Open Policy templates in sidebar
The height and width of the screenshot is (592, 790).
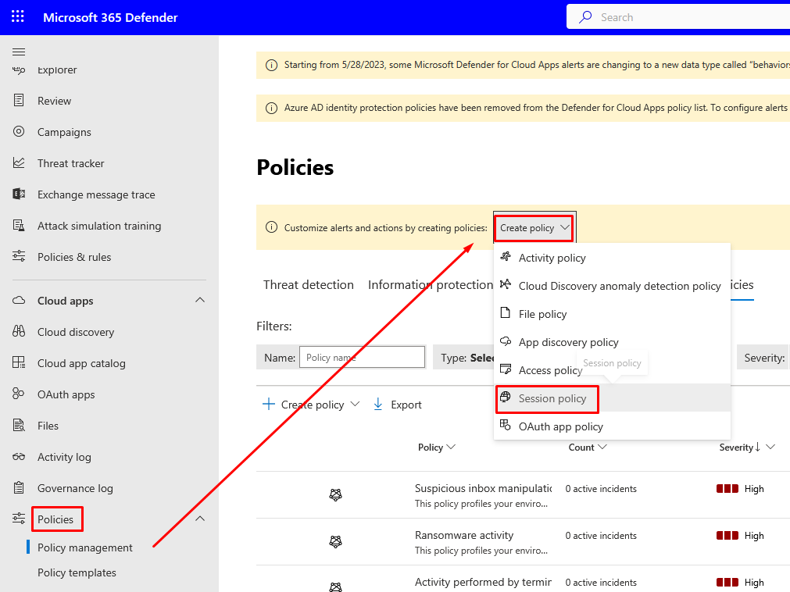(x=77, y=573)
